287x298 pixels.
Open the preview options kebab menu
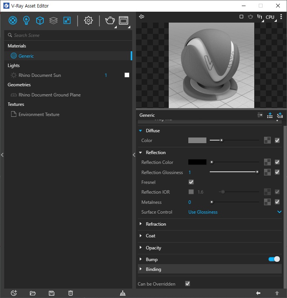tap(281, 17)
